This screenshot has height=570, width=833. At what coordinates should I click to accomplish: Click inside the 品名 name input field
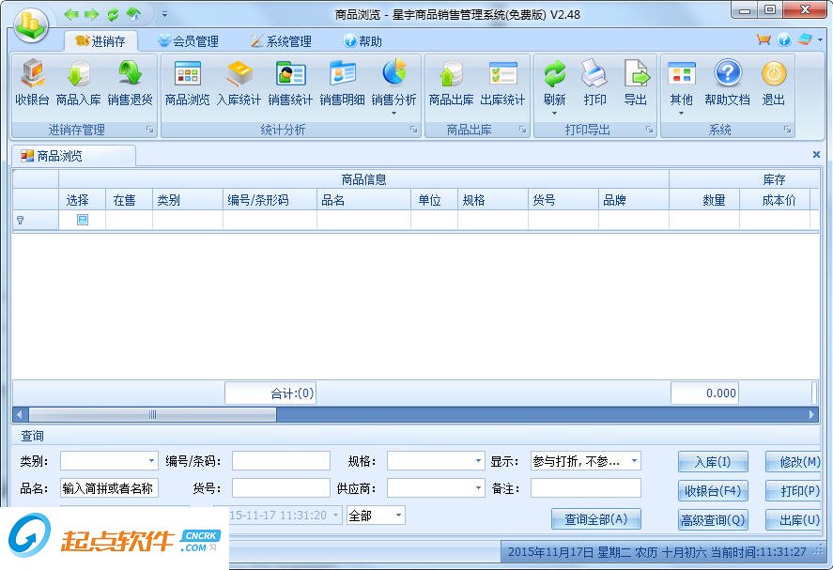click(107, 488)
